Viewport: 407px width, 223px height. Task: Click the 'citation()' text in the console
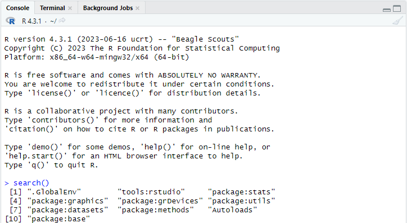31,129
